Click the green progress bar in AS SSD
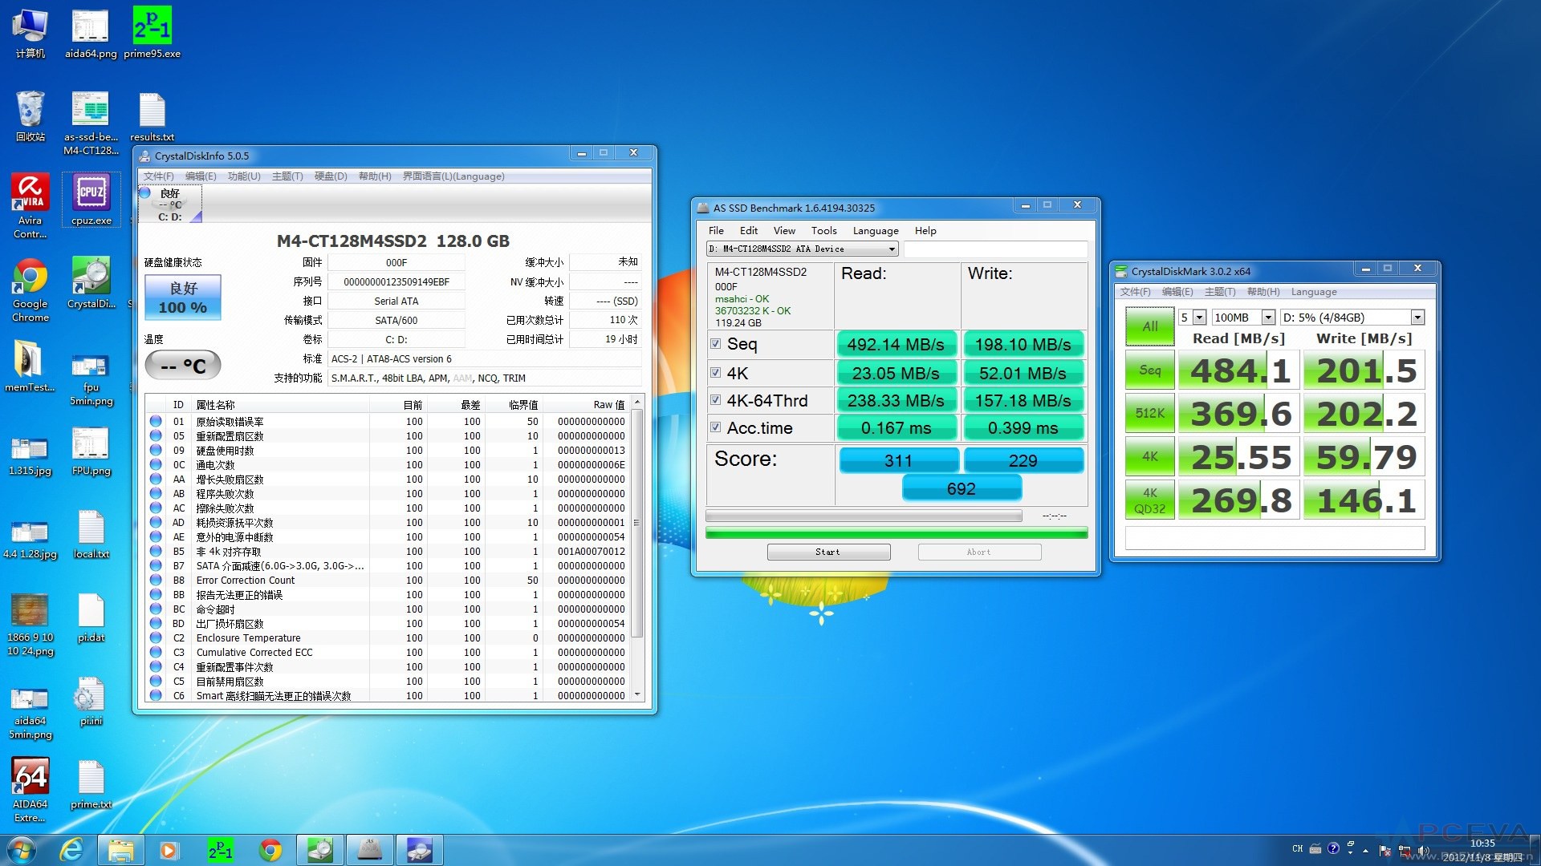 pos(897,532)
